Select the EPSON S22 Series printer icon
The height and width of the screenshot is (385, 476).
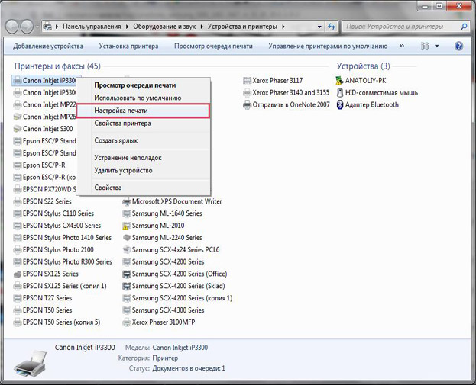click(18, 201)
